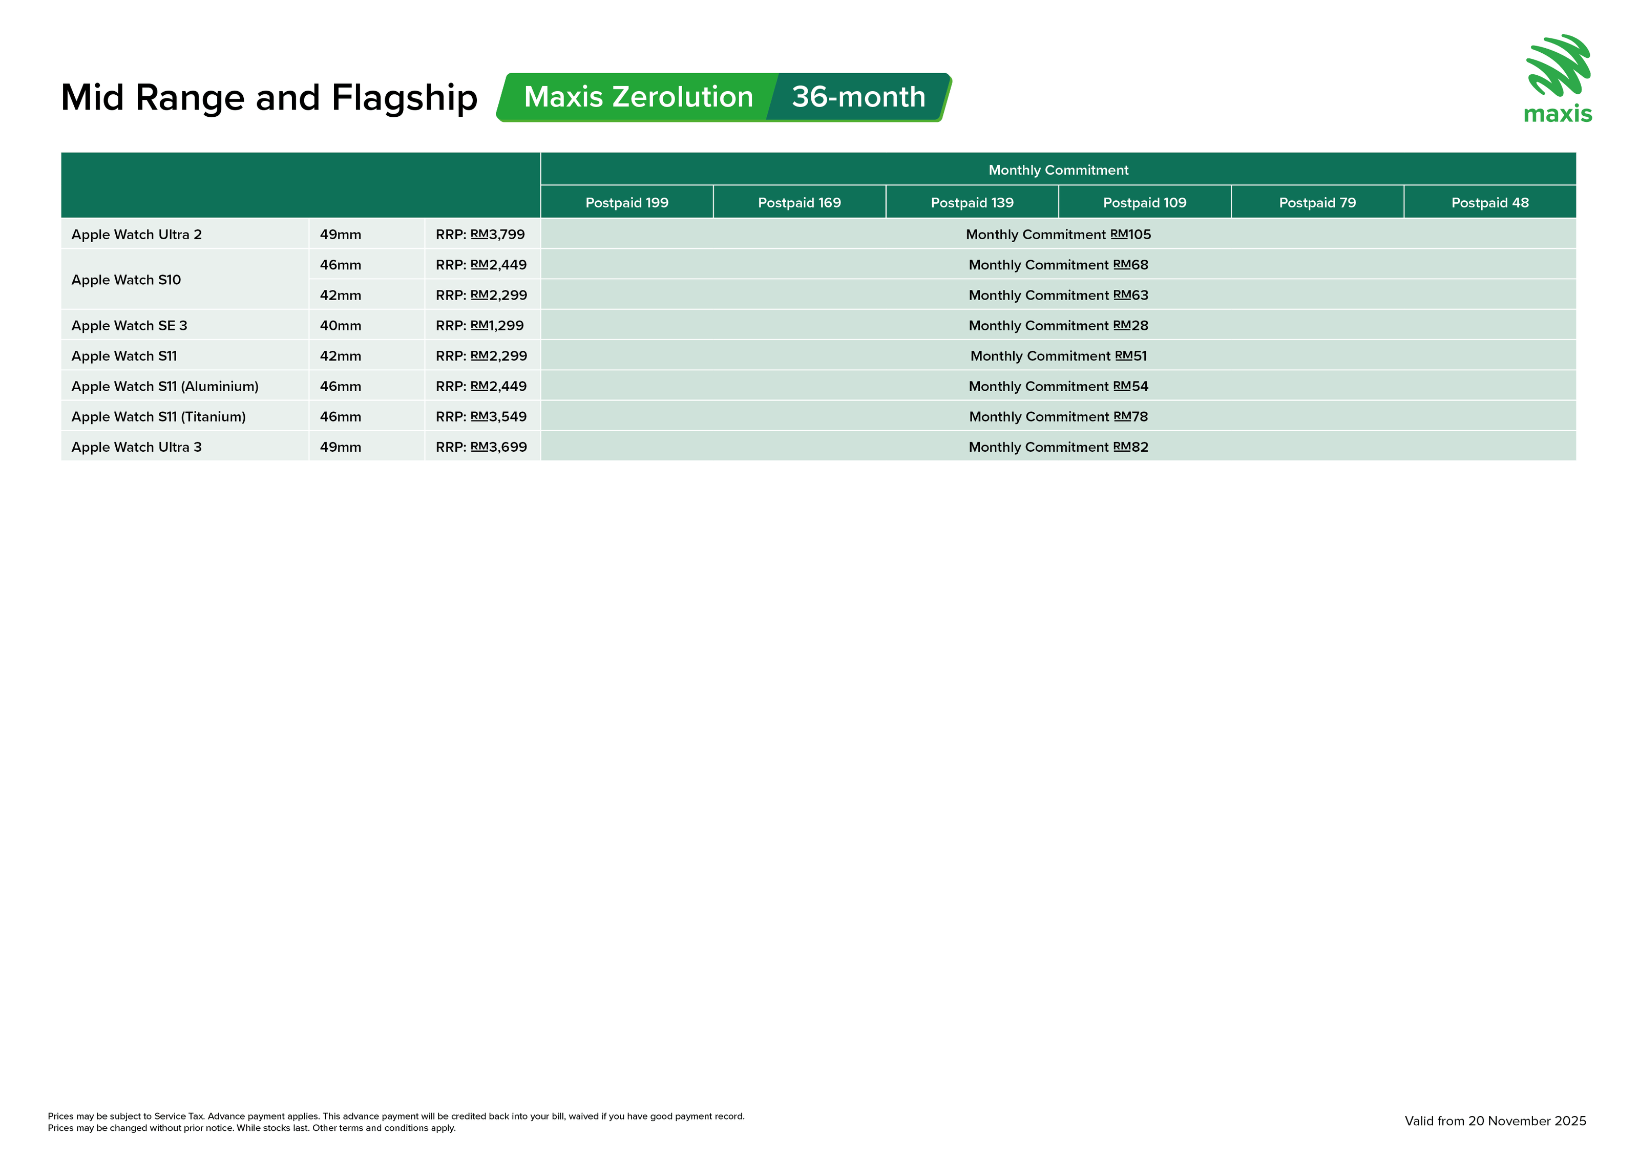The width and height of the screenshot is (1639, 1159).
Task: Click the RRP RM3,549 price cell
Action: (481, 417)
